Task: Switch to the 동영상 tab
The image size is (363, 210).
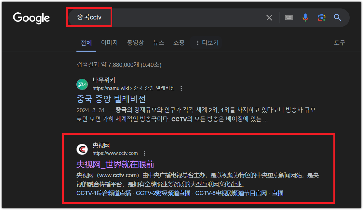Action: (x=135, y=43)
